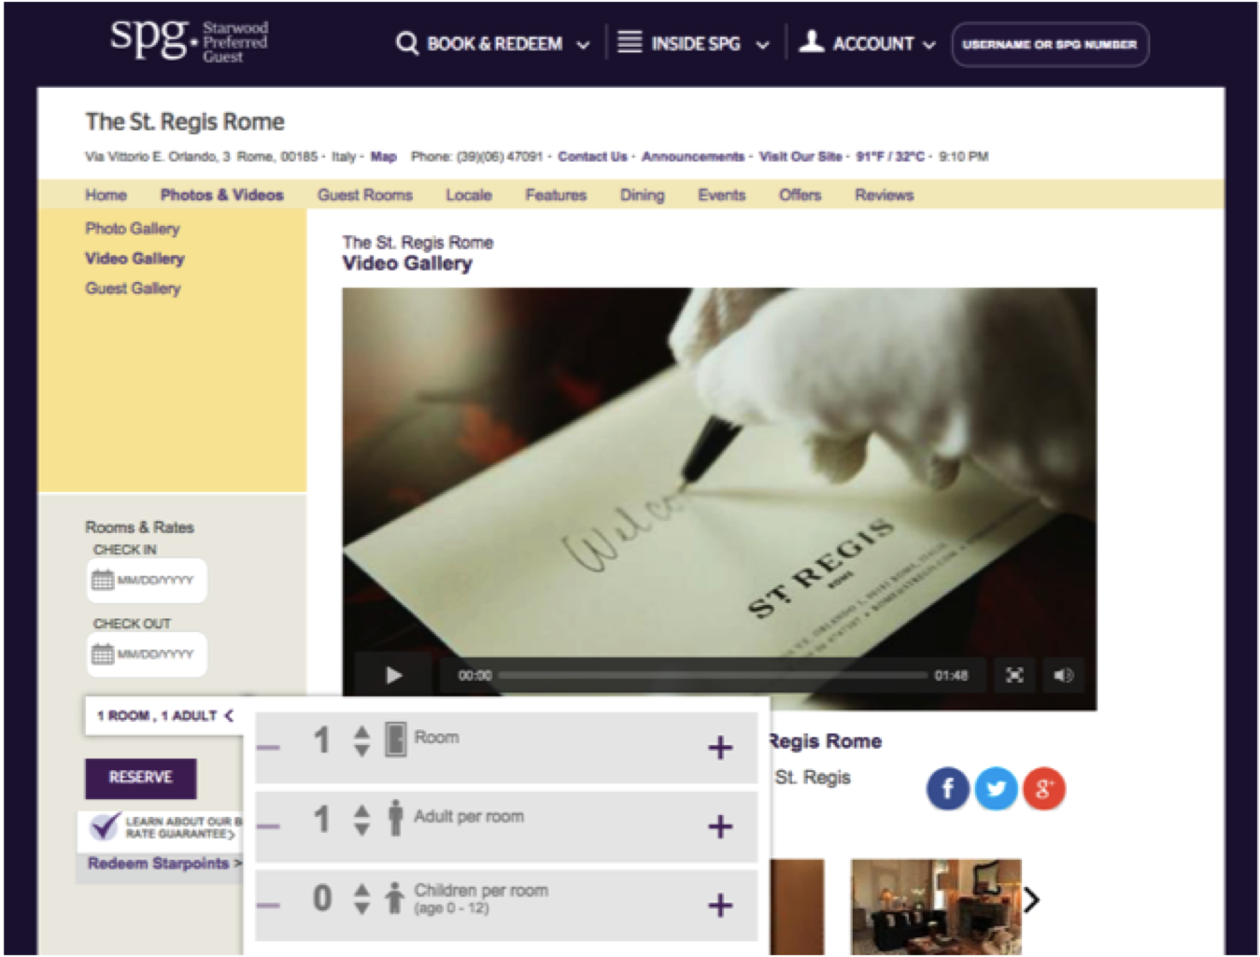Click The St. Regis Rome hotel title

pos(185,122)
